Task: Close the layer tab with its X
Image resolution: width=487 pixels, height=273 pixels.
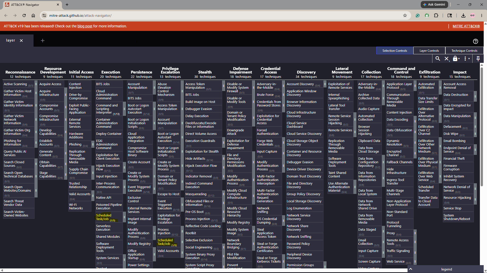Action: click(21, 41)
